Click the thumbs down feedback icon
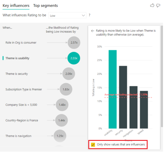 (158, 5)
